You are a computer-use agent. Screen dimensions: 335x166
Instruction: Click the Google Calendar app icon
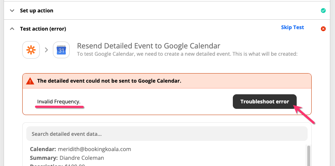(x=61, y=50)
